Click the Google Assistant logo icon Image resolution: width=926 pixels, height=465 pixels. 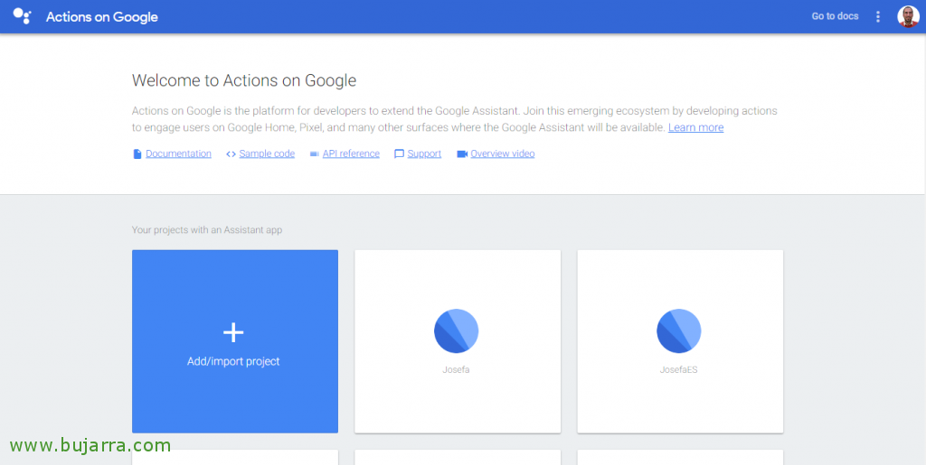point(22,16)
